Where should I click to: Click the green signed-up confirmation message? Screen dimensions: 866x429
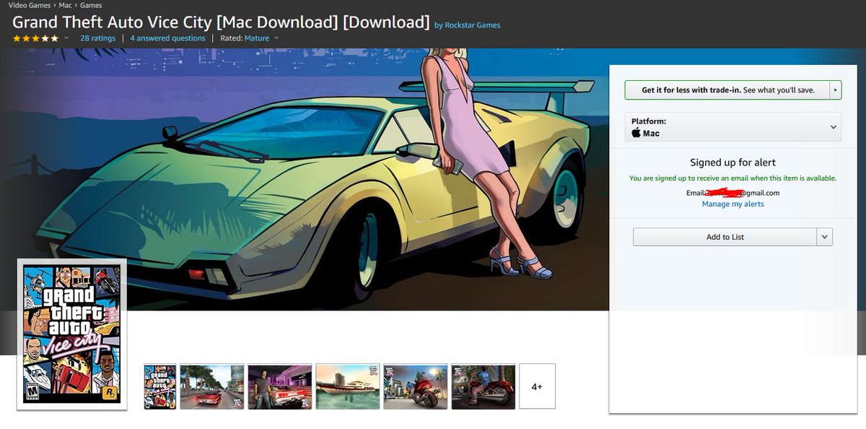click(733, 178)
